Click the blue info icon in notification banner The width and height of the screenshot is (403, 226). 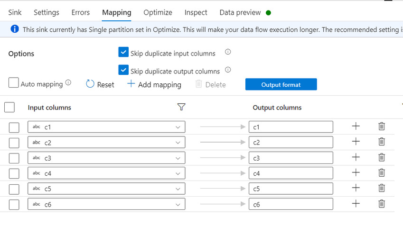(15, 29)
